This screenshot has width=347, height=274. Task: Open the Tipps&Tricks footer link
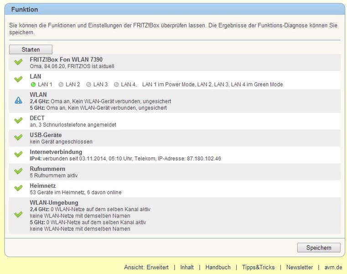258,267
